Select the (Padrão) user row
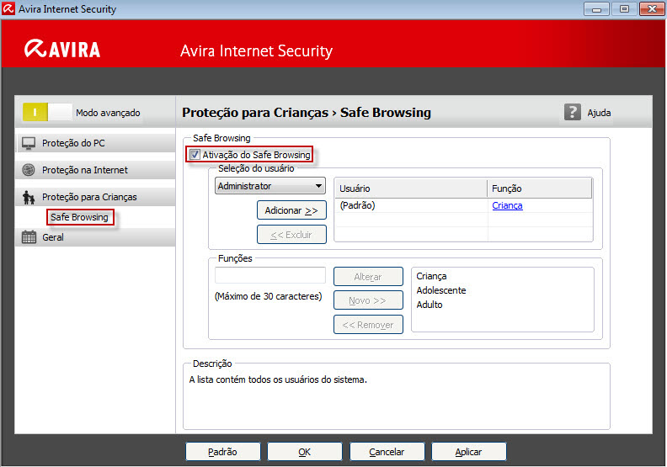The image size is (667, 467). 463,205
